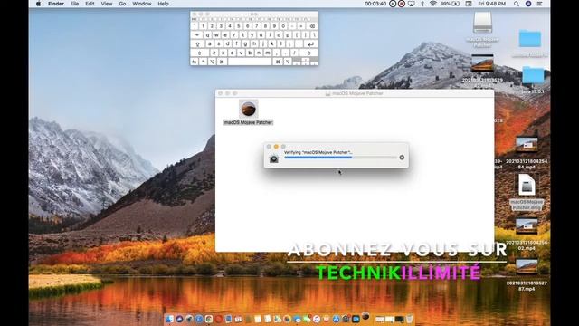Open iTunes from the Dock
The height and width of the screenshot is (326, 579).
317,319
